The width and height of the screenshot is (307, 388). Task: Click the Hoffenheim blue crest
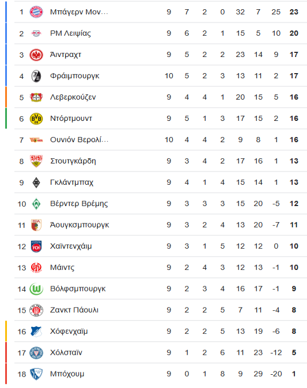pyautogui.click(x=36, y=332)
